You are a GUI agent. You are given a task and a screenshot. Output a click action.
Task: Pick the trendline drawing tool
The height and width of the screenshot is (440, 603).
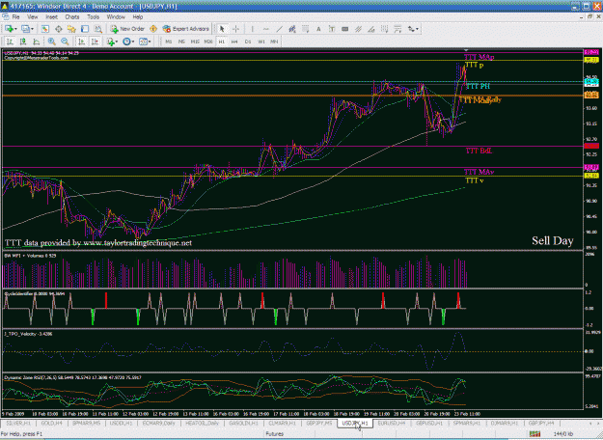click(279, 29)
